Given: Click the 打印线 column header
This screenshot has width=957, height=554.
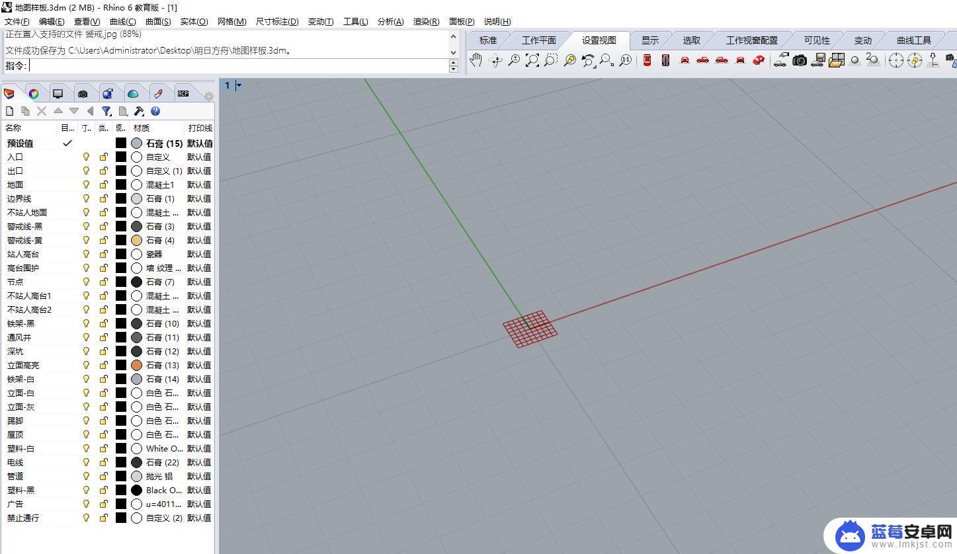Looking at the screenshot, I should [x=200, y=128].
